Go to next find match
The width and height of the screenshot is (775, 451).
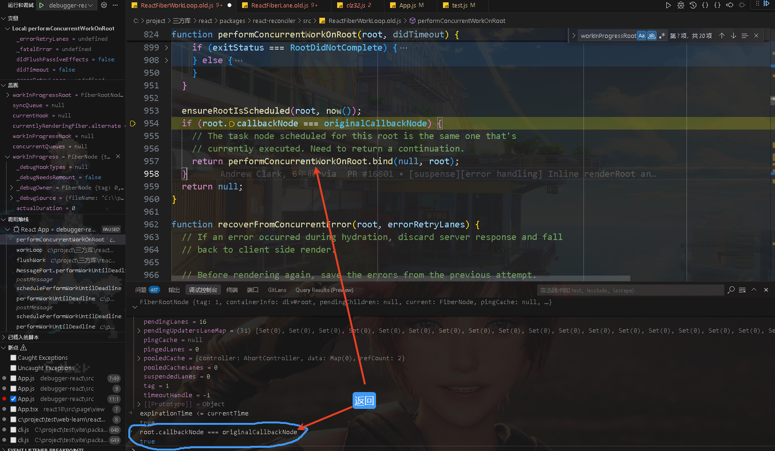pos(733,36)
